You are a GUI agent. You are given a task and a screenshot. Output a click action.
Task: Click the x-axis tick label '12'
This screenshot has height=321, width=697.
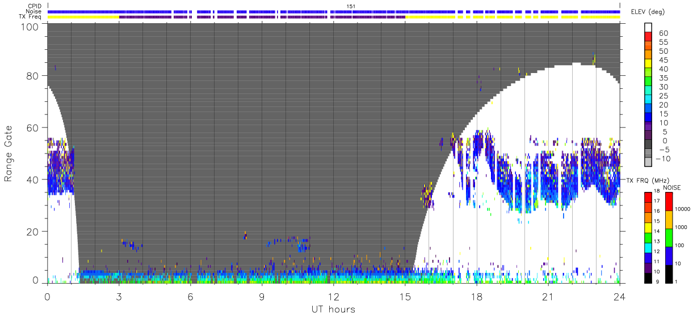coord(333,296)
